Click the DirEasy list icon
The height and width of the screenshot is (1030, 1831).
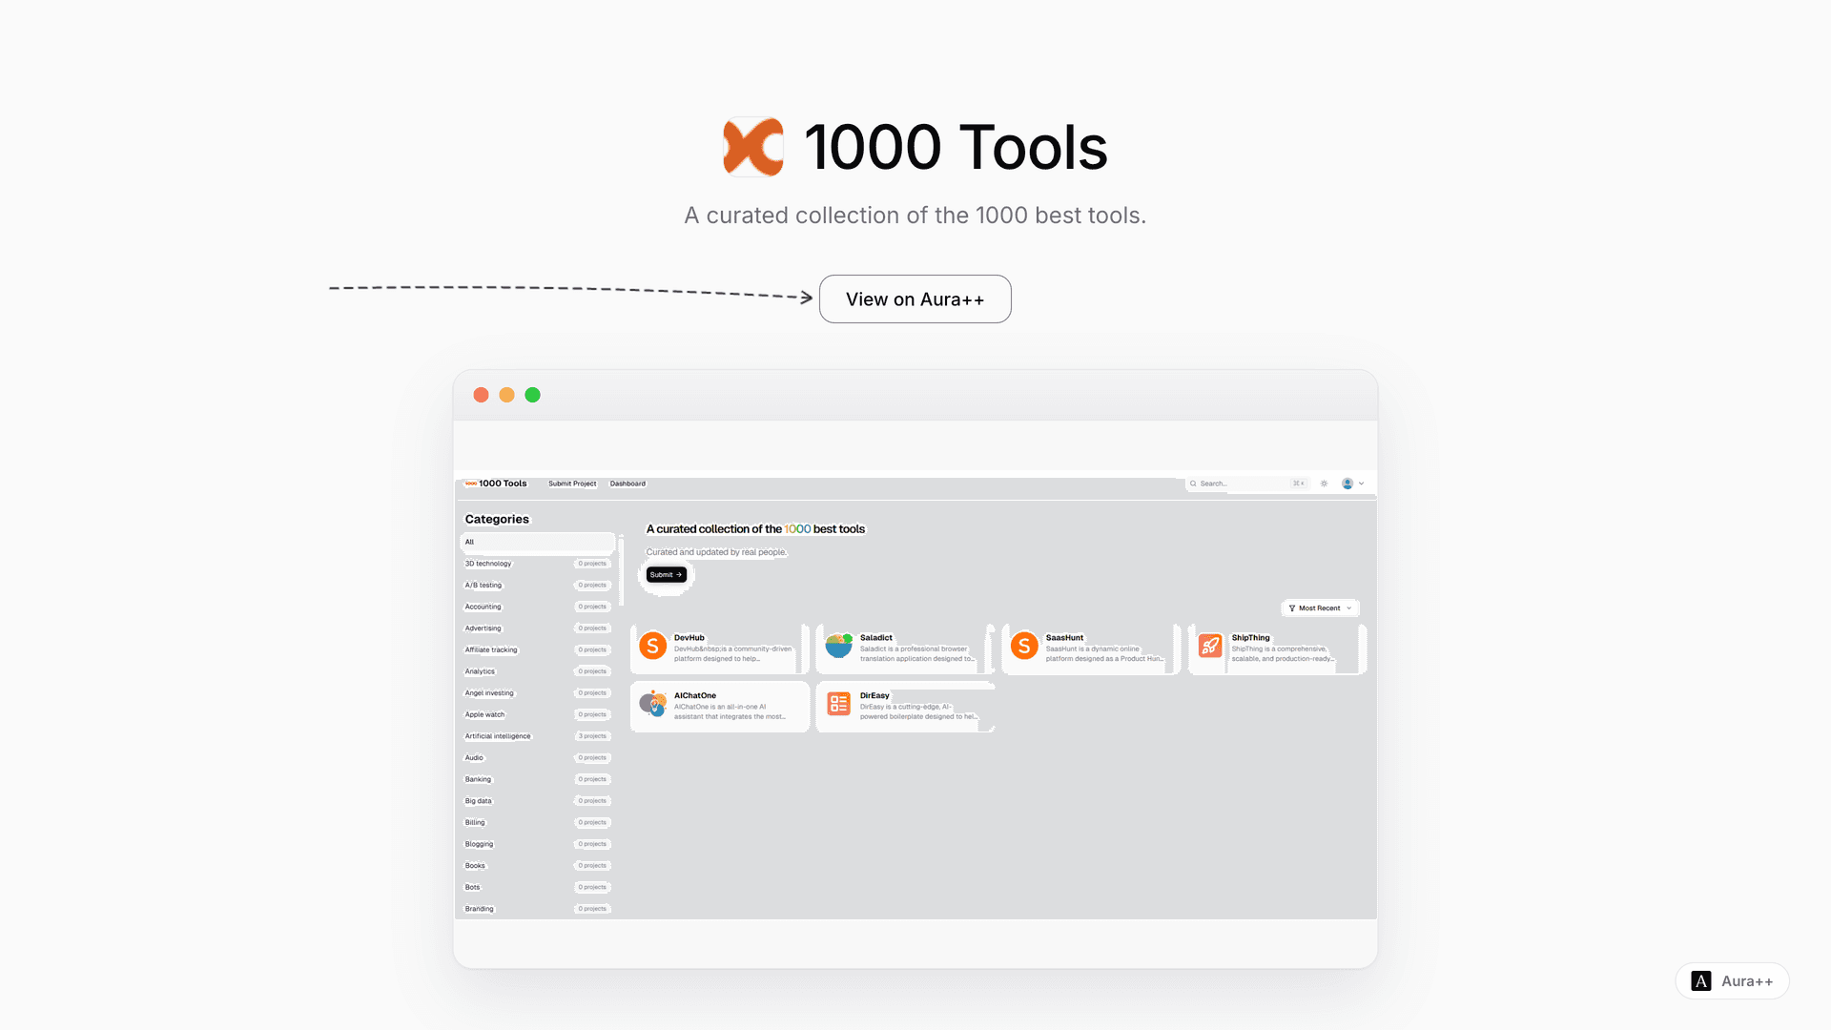click(839, 704)
